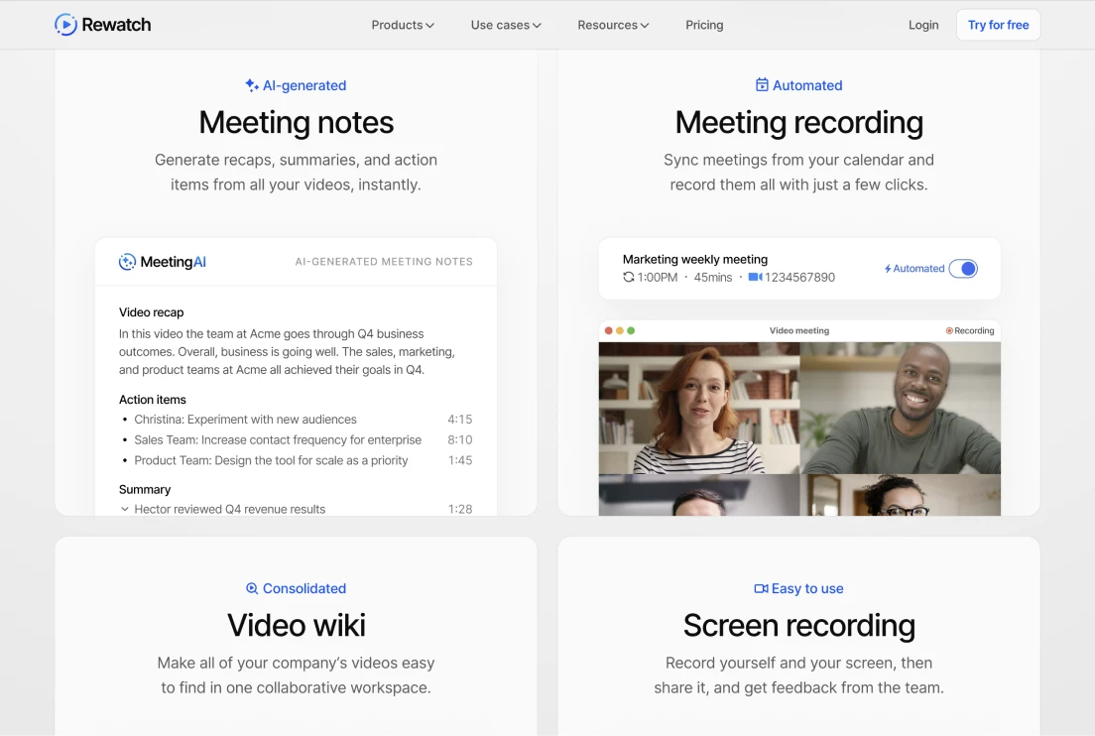Image resolution: width=1095 pixels, height=736 pixels.
Task: Click the red Recording indicator icon
Action: 949,331
